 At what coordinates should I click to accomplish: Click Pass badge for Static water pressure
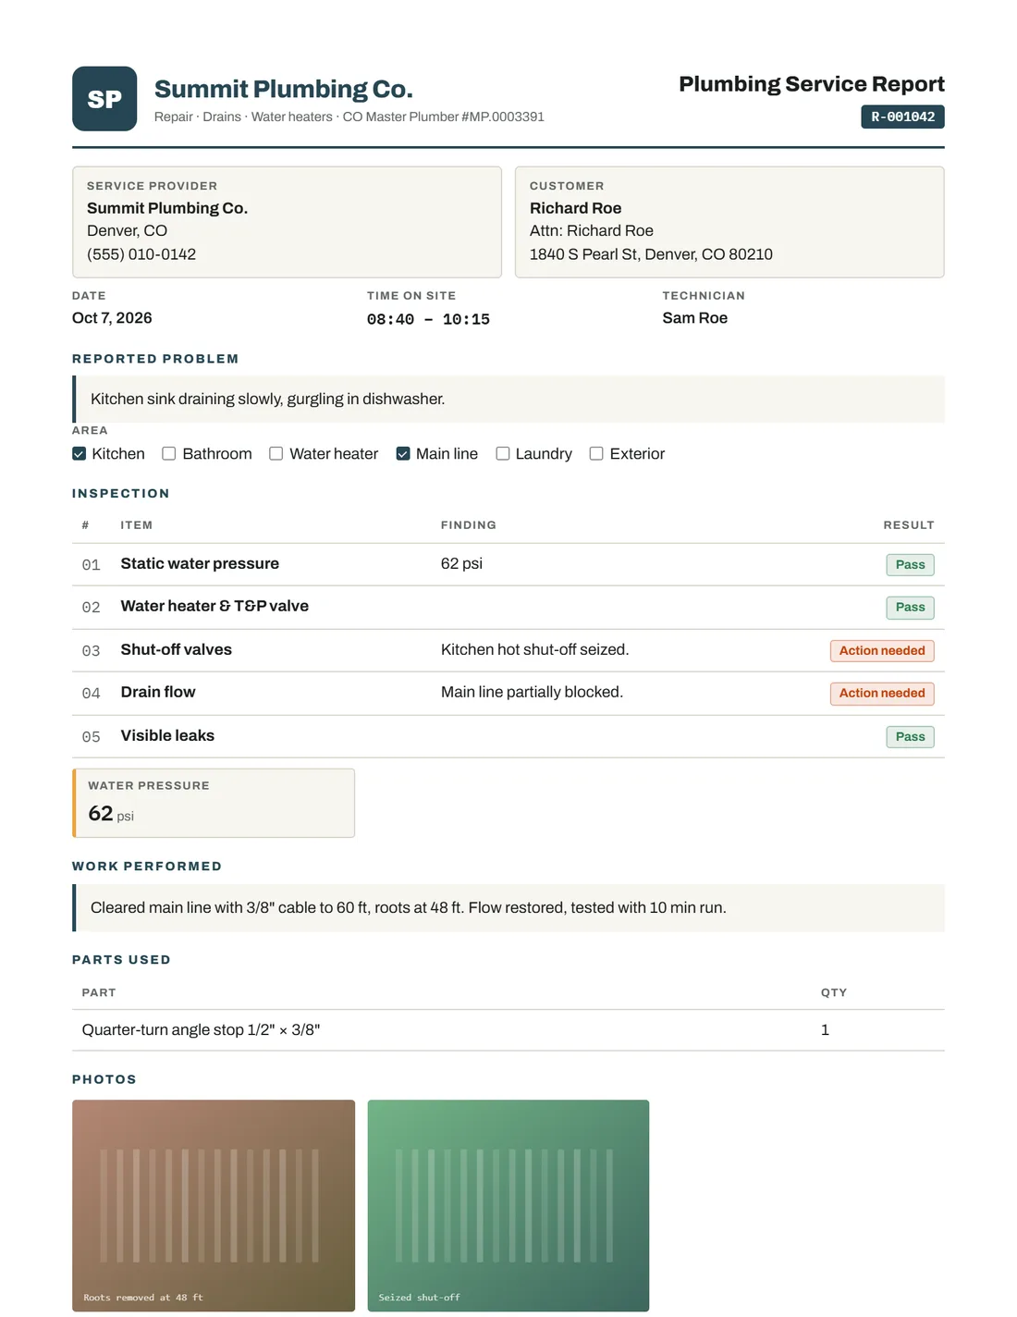tap(910, 565)
